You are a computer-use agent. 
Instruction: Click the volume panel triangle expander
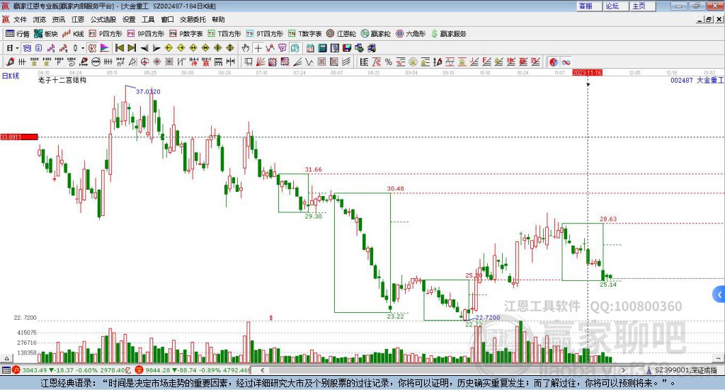tap(6, 358)
